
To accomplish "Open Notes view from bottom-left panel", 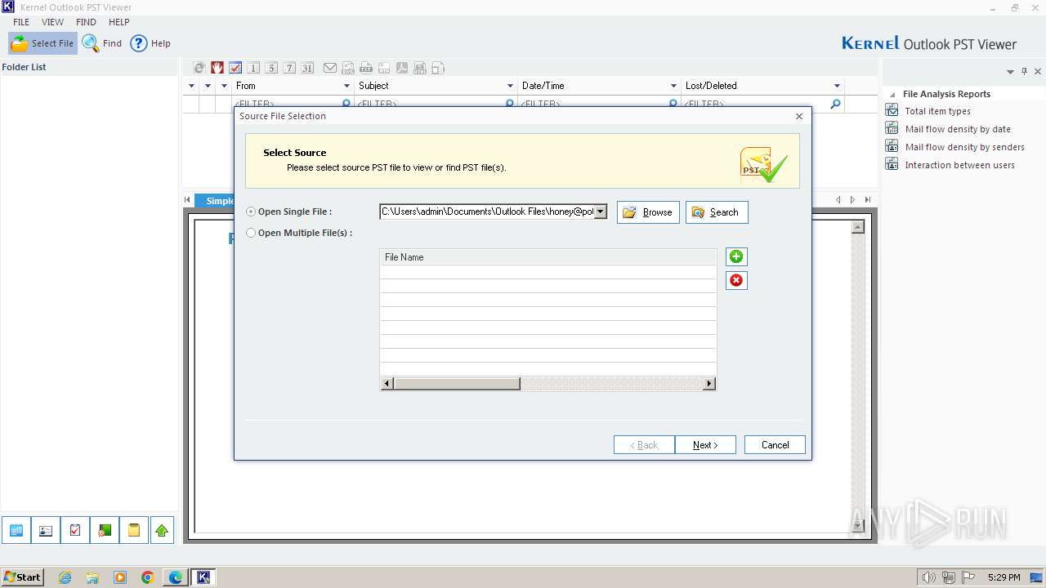I will 133,530.
